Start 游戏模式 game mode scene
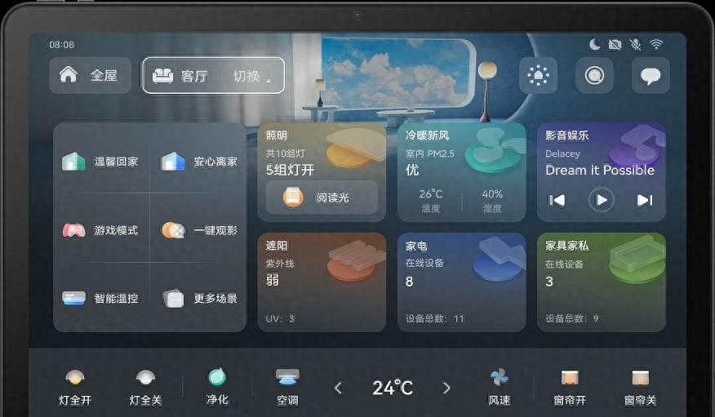 100,230
